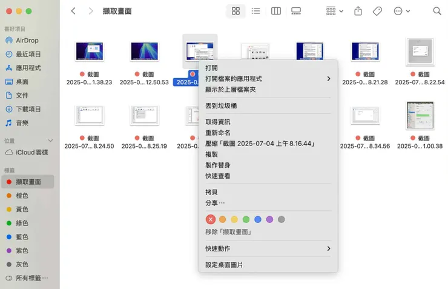Select screenshot thumbnail 2025-07...8.22.54

[x=420, y=51]
